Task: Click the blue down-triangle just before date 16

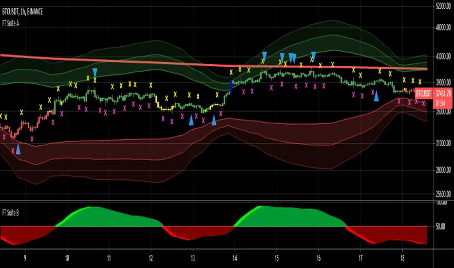Action: pyautogui.click(x=314, y=57)
